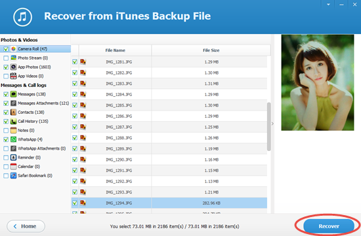Click the WhatsApp Attachments icon
The height and width of the screenshot is (236, 361).
click(x=14, y=148)
